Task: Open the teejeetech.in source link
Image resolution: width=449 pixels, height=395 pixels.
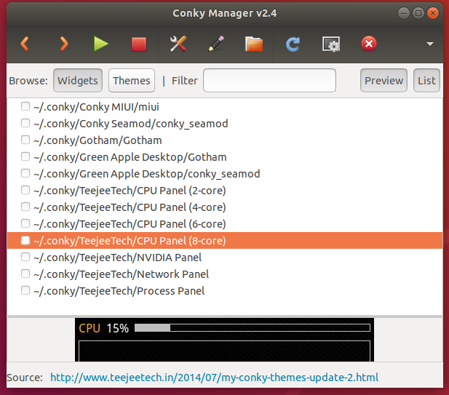Action: (214, 378)
